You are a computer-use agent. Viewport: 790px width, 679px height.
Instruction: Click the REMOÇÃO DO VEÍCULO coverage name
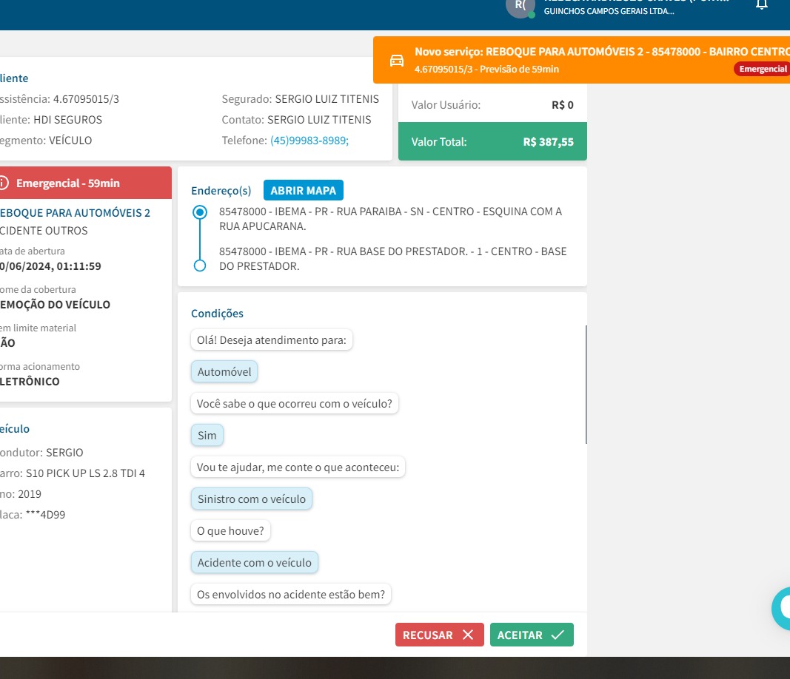pos(55,305)
